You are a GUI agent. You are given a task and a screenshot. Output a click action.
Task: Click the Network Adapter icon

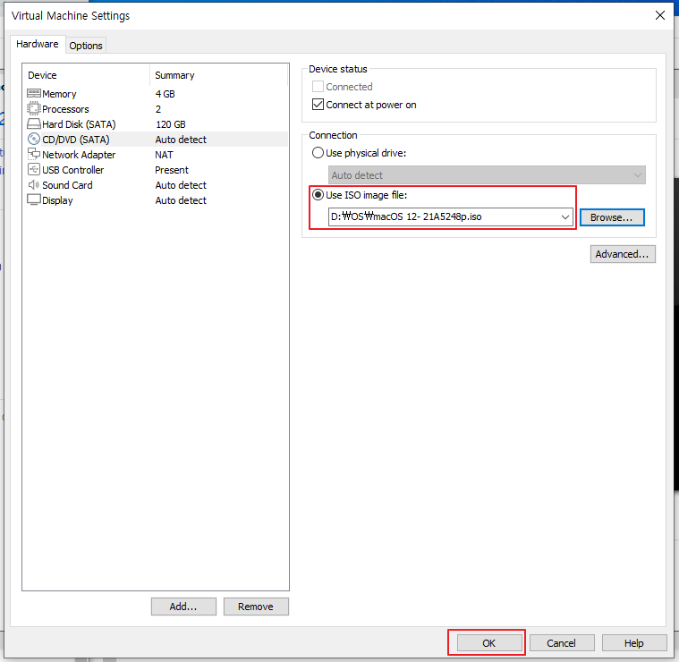(x=34, y=154)
